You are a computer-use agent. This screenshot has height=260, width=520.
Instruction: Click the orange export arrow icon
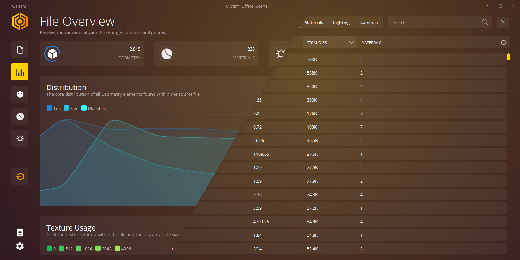(20, 176)
